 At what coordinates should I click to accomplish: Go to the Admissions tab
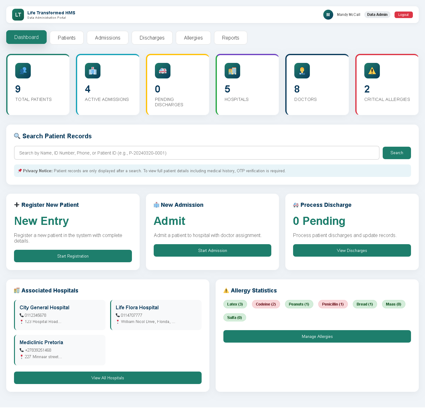[x=108, y=38]
